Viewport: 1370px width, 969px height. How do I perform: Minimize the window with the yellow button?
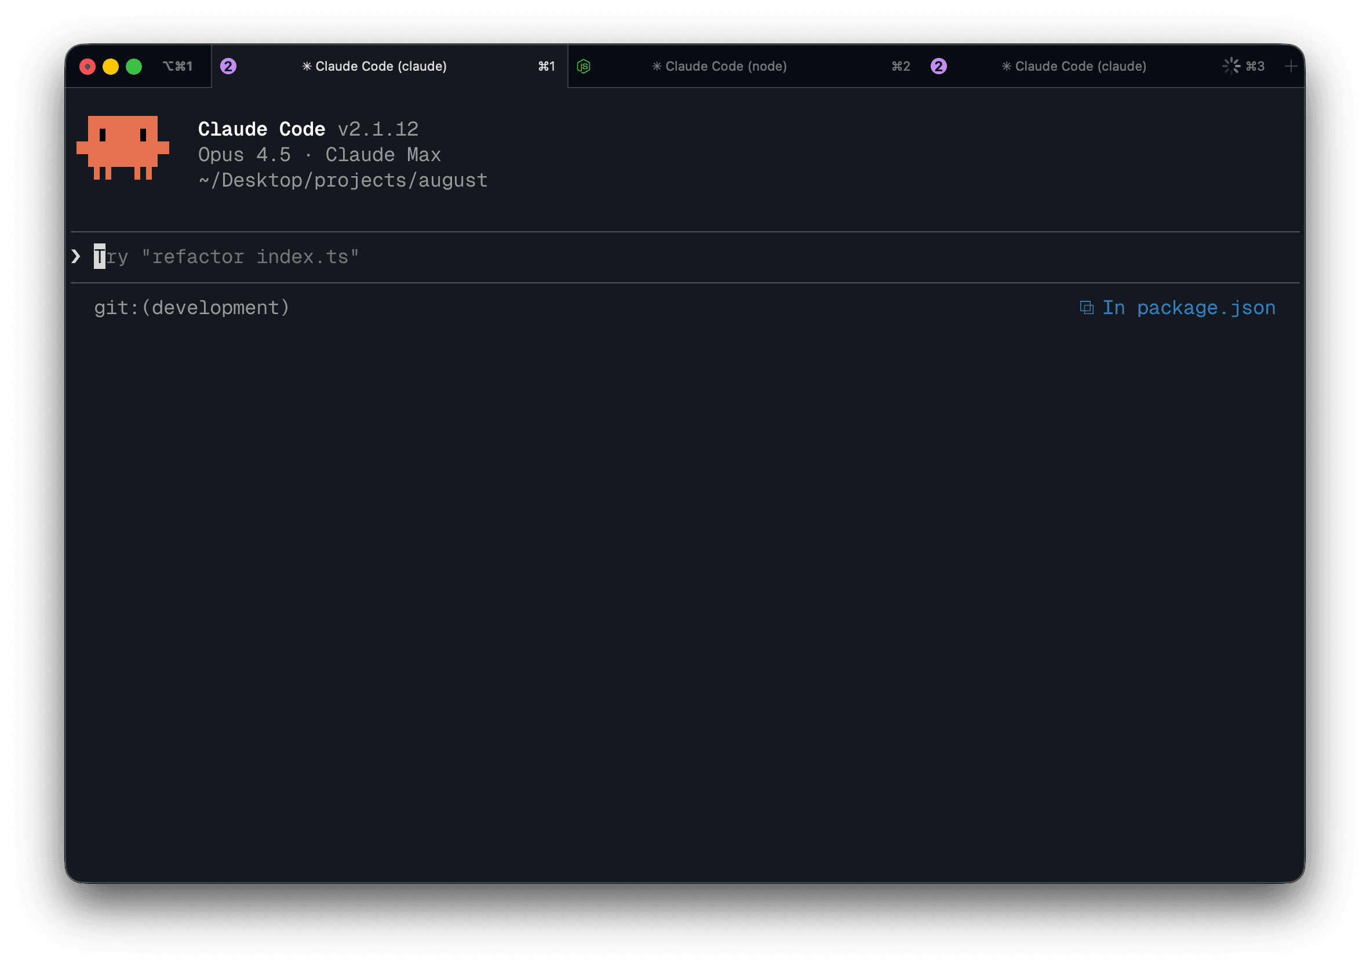tap(111, 66)
